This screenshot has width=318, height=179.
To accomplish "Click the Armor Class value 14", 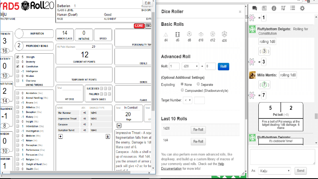I will tap(65, 33).
